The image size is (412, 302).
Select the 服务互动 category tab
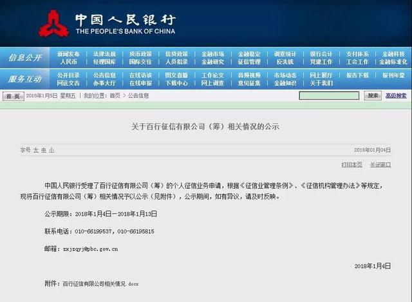(x=24, y=79)
